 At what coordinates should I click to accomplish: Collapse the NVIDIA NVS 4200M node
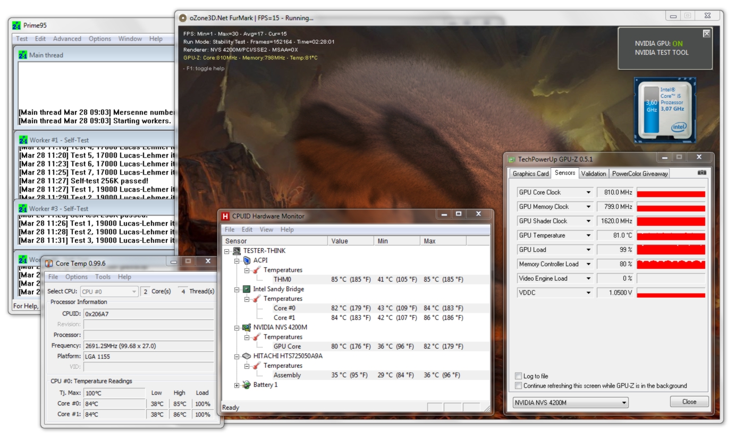(237, 327)
